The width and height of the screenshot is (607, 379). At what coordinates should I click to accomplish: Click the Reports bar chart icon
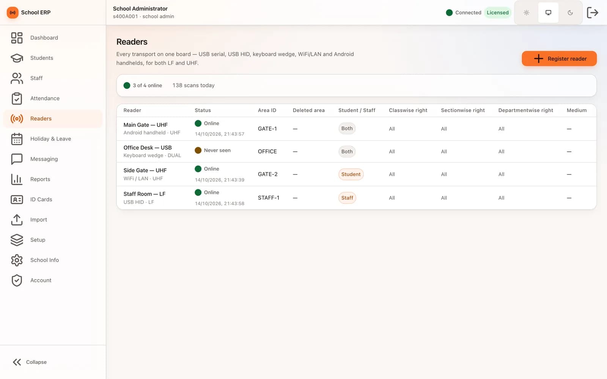(17, 179)
